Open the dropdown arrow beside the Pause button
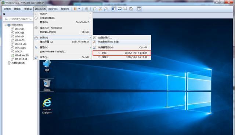The width and height of the screenshot is (235, 135). point(79,9)
